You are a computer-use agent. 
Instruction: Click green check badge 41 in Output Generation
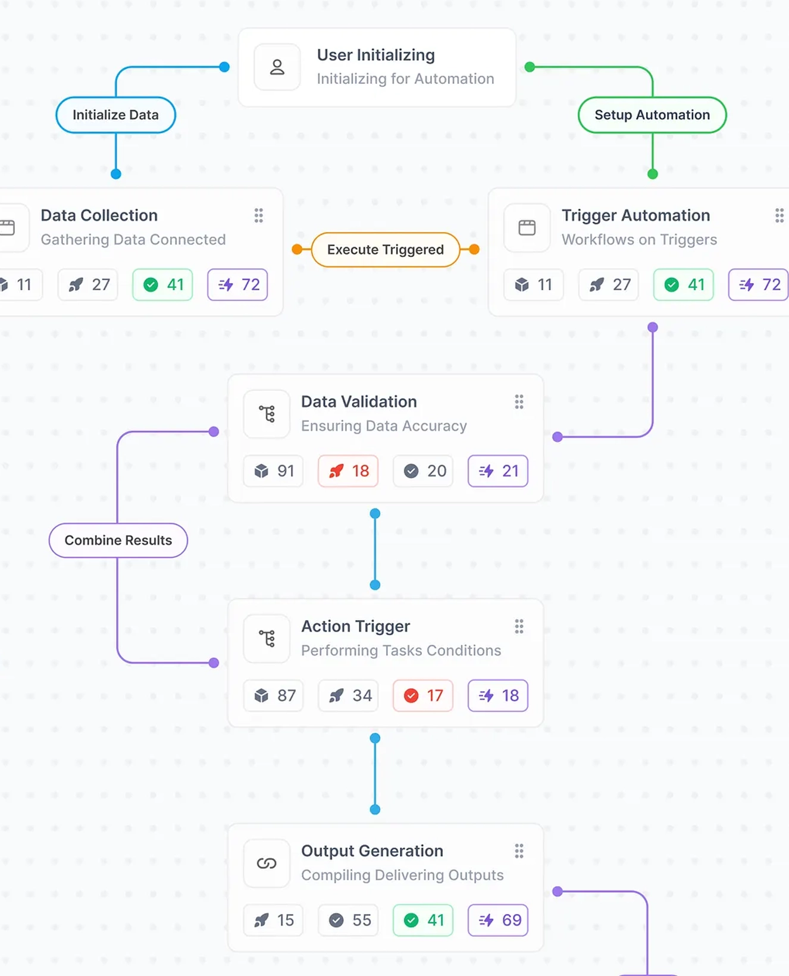point(423,920)
